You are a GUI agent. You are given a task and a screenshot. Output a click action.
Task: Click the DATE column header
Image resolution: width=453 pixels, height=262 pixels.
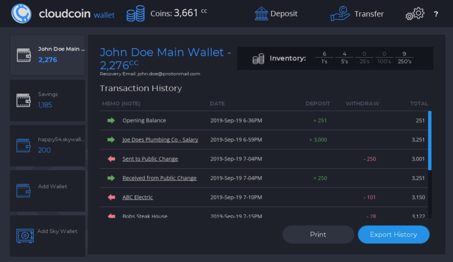[217, 104]
